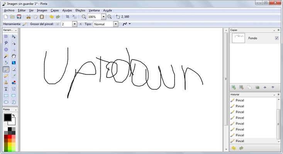The image size is (283, 154).
Task: Select the Ellipse shape tool
Action: [x=6, y=102]
